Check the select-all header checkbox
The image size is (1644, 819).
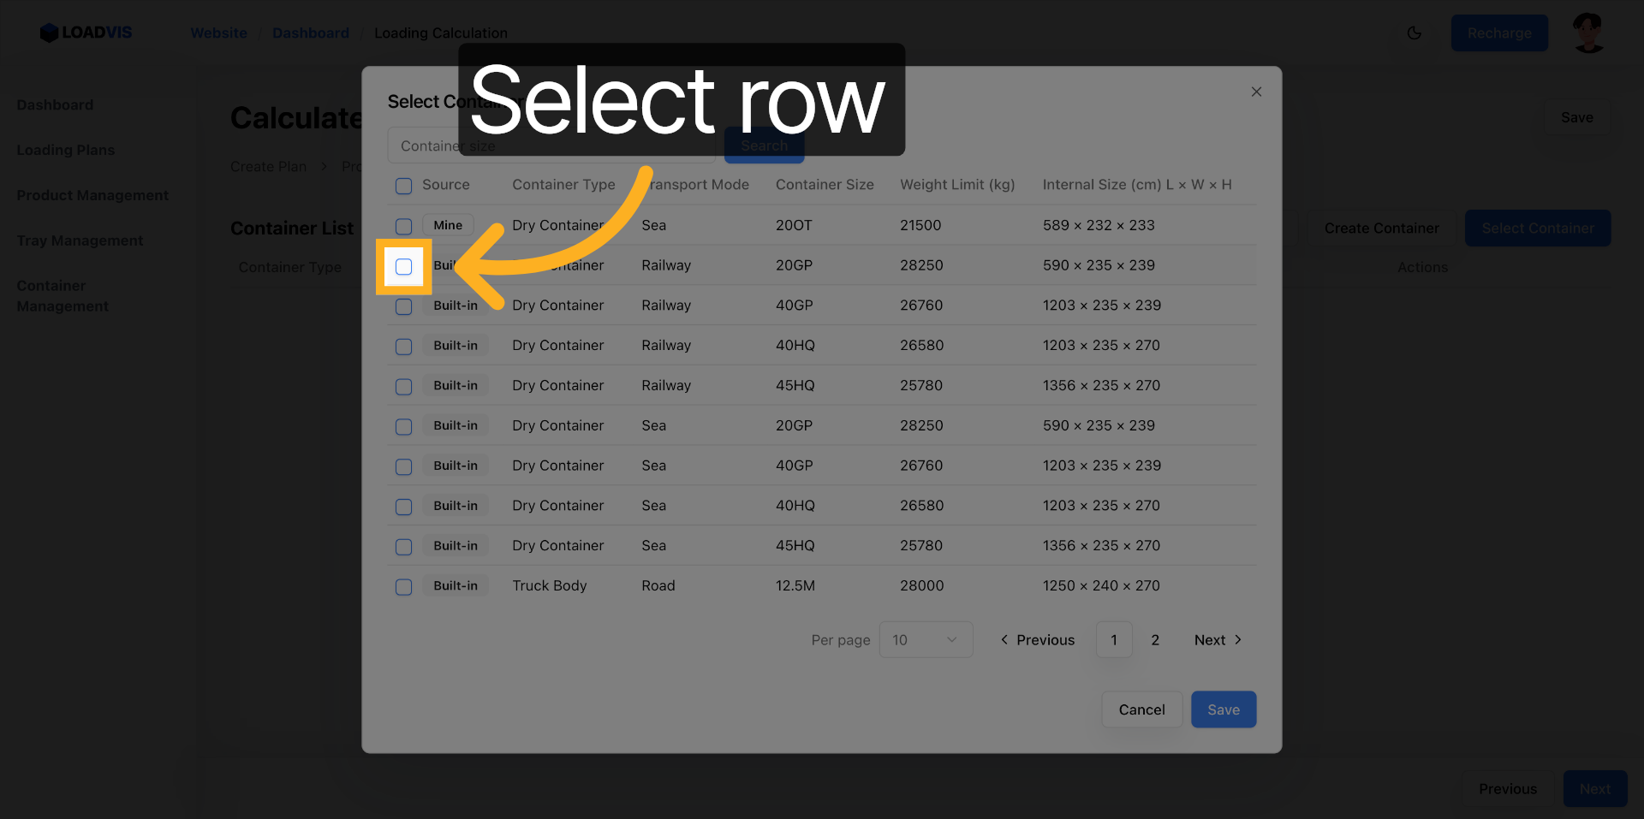(403, 186)
